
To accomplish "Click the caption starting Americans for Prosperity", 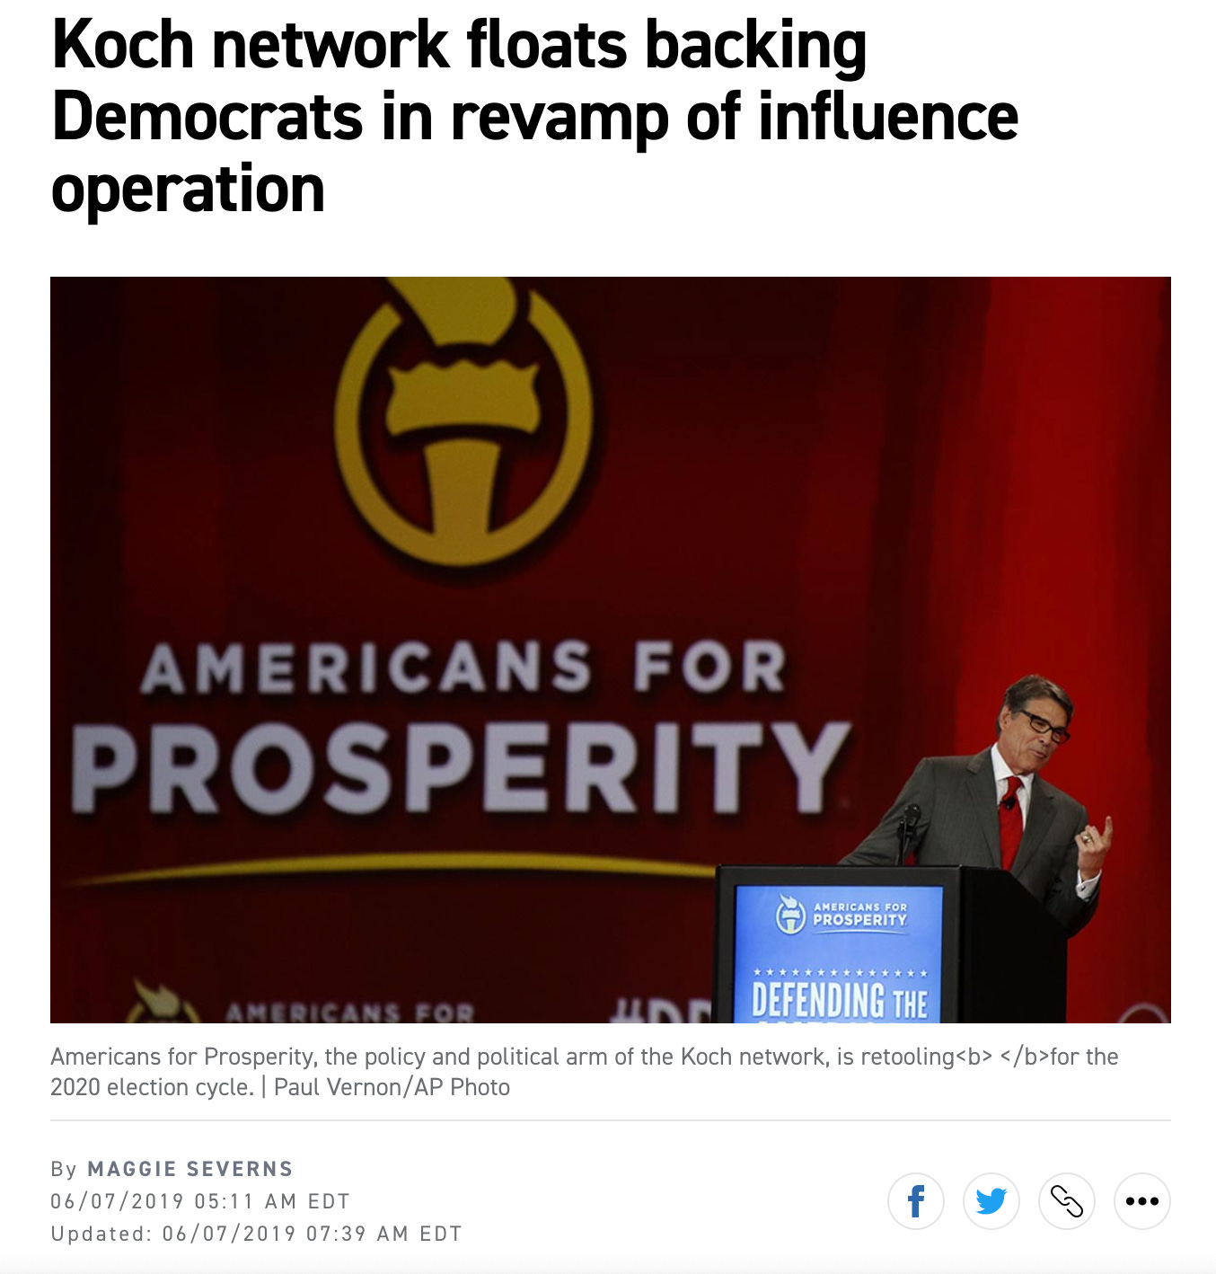I will (584, 1072).
